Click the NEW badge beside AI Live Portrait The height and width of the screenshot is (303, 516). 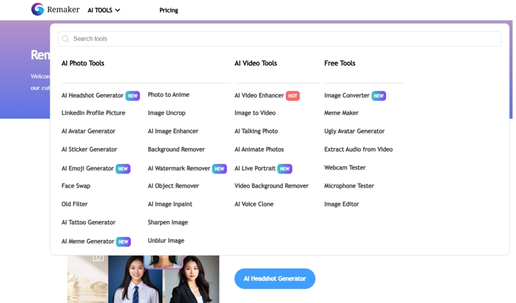pyautogui.click(x=285, y=169)
